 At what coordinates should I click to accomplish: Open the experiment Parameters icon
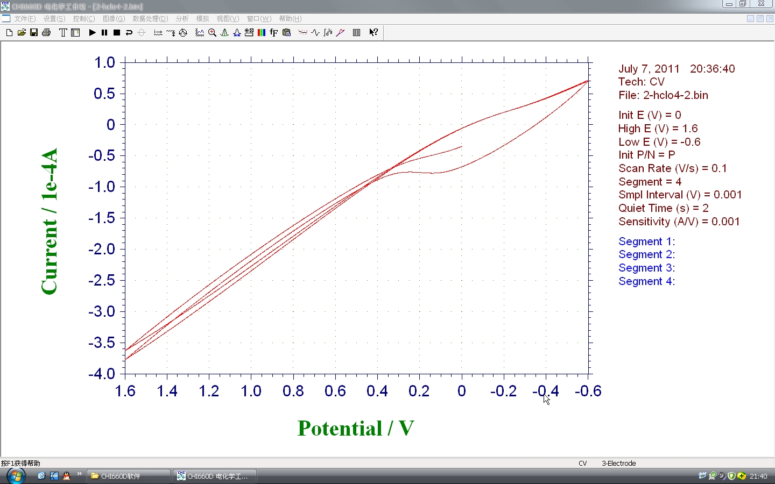(75, 33)
